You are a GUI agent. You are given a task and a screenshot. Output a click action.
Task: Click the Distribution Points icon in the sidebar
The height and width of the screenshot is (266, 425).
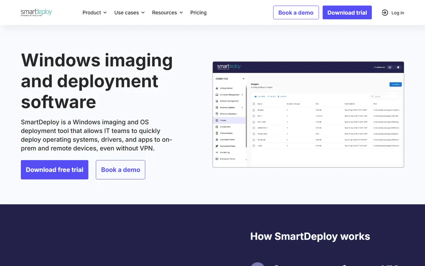point(217,159)
